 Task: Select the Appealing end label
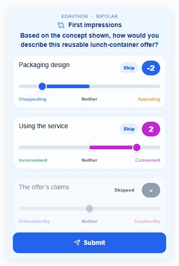tap(149, 99)
